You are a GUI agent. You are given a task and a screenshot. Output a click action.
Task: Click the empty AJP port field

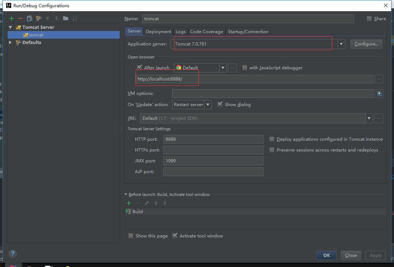(x=213, y=172)
